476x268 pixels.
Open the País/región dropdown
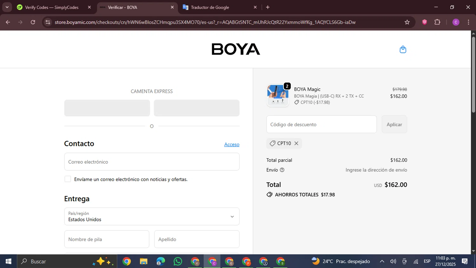click(152, 216)
